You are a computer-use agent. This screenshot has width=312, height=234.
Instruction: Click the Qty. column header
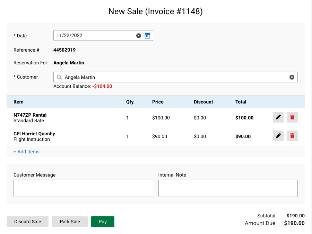(130, 102)
